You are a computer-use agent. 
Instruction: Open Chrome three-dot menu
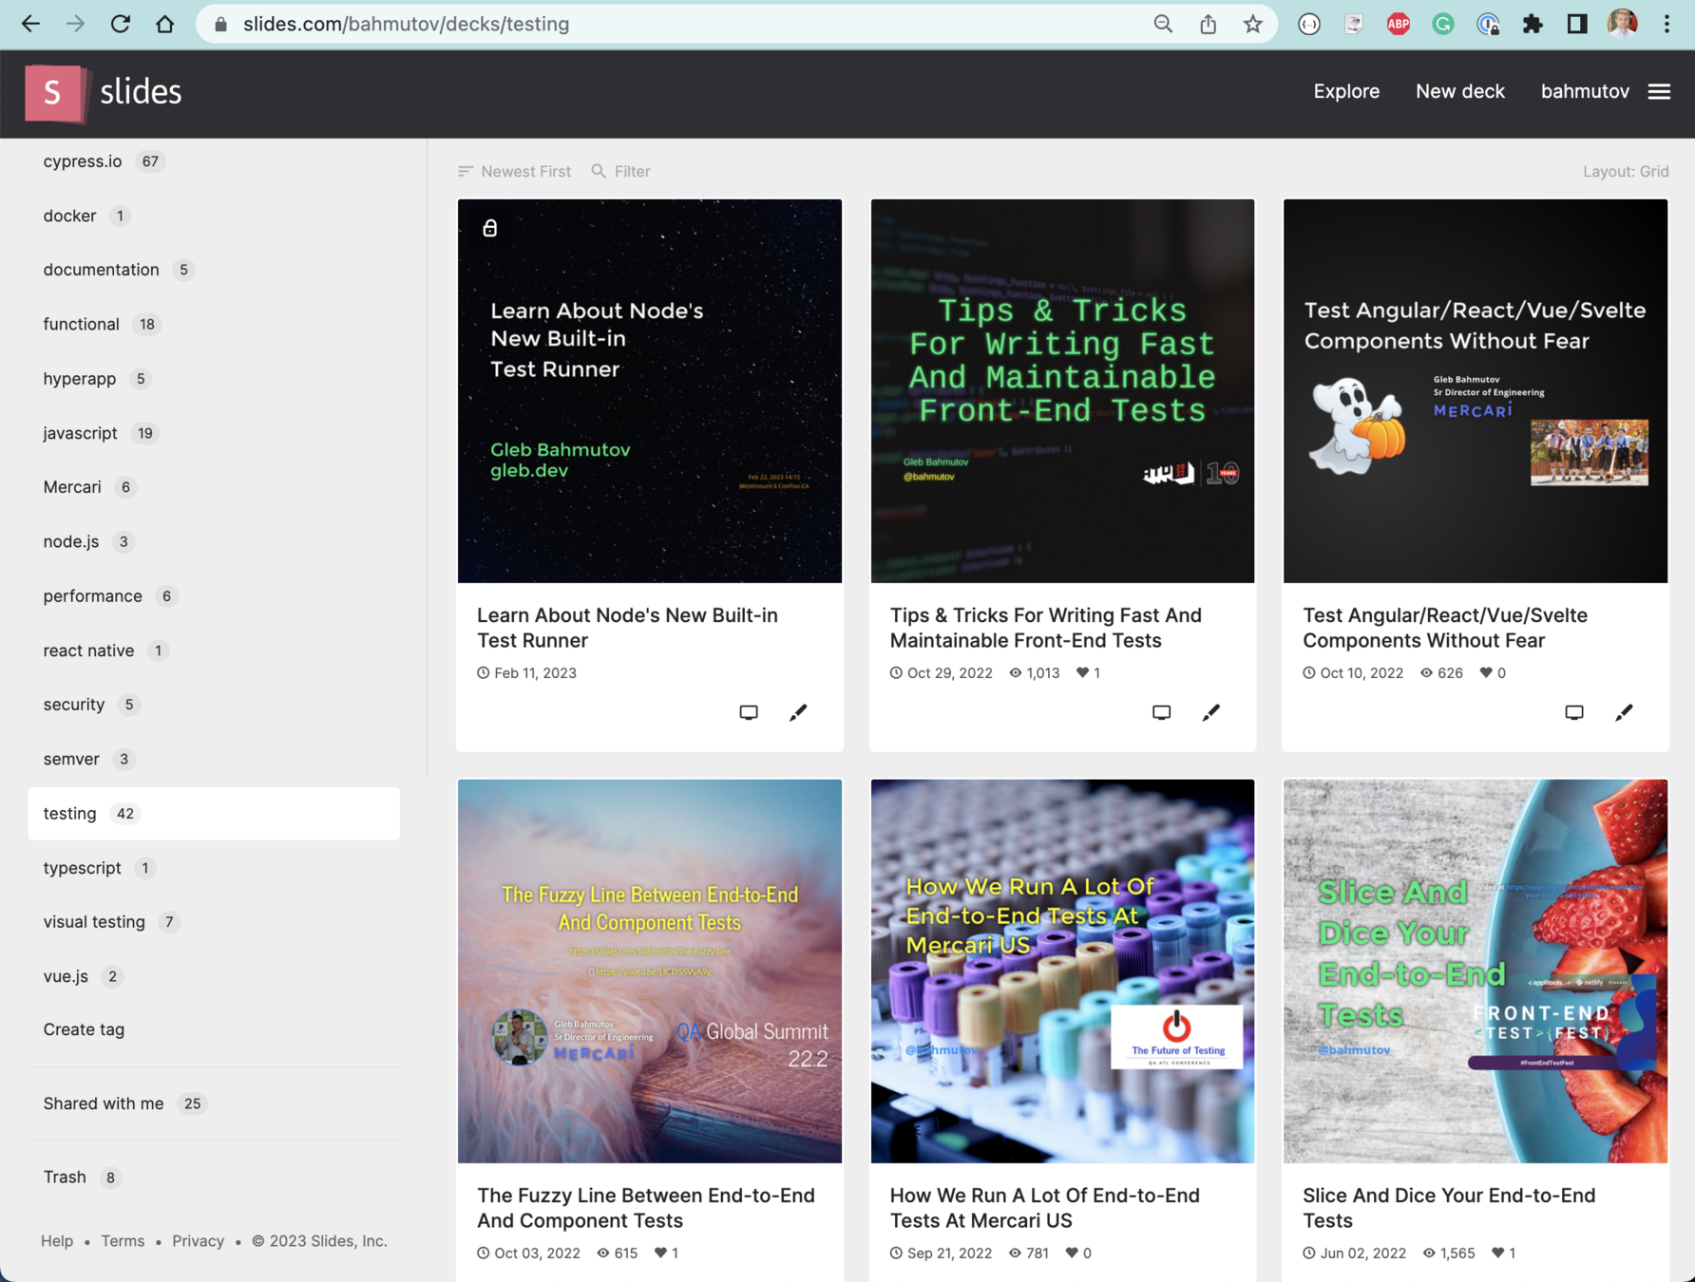[1666, 24]
